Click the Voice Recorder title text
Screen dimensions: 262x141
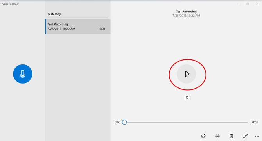pos(11,4)
